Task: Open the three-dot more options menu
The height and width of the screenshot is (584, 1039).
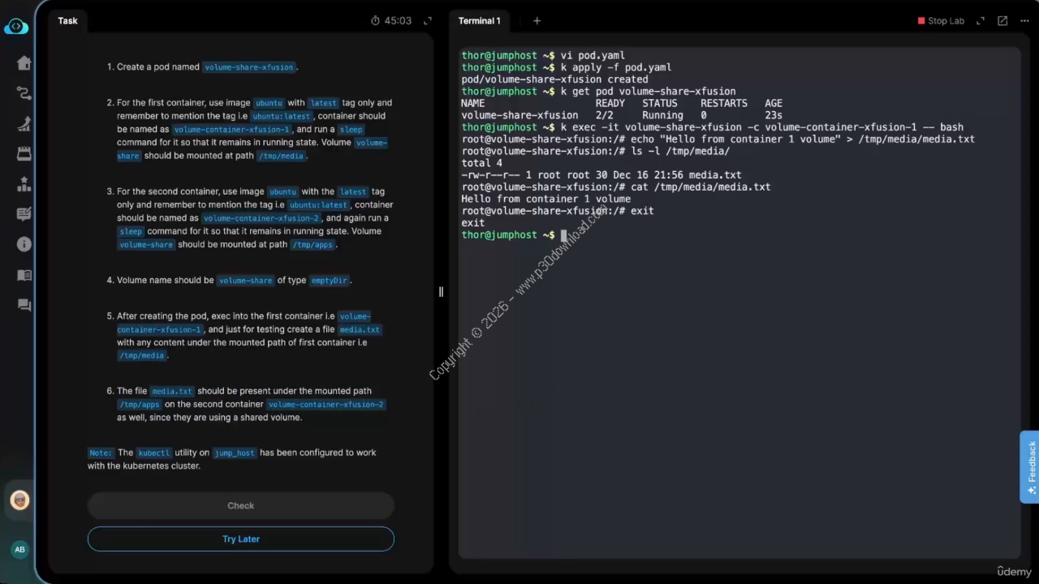Action: coord(1023,21)
